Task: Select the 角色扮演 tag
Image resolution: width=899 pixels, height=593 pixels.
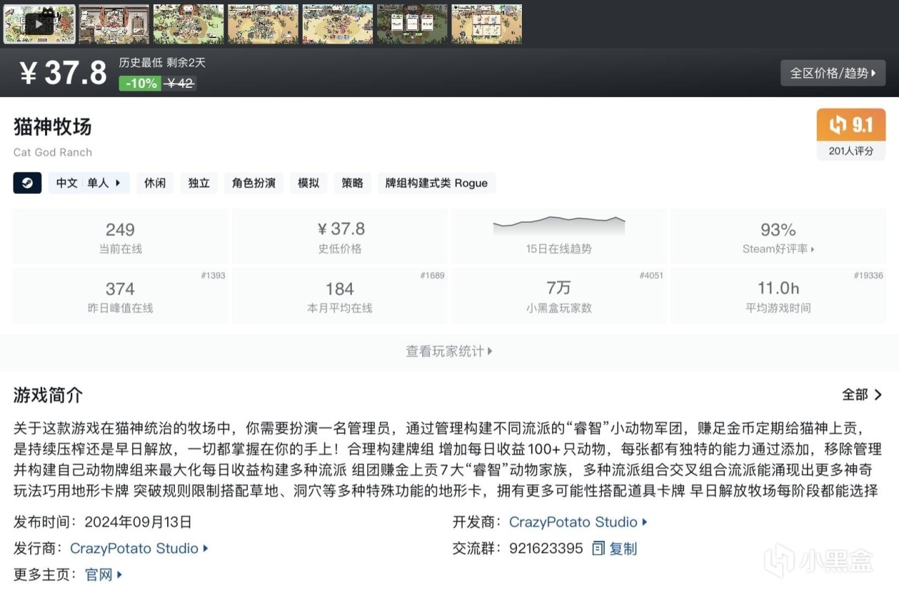Action: point(254,183)
